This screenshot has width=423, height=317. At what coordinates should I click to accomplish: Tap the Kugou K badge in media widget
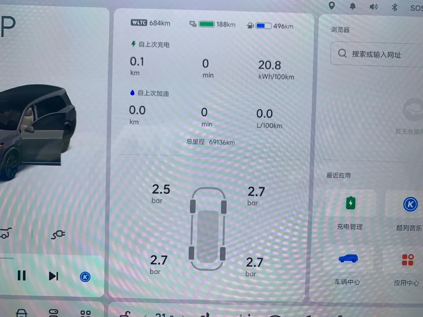tap(86, 277)
